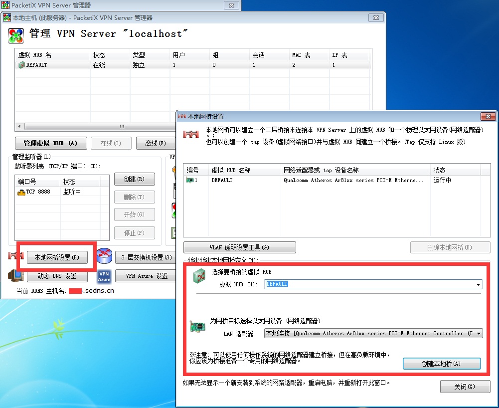Open VPN Azure 设置 button
This screenshot has height=408, width=499.
coord(146,276)
